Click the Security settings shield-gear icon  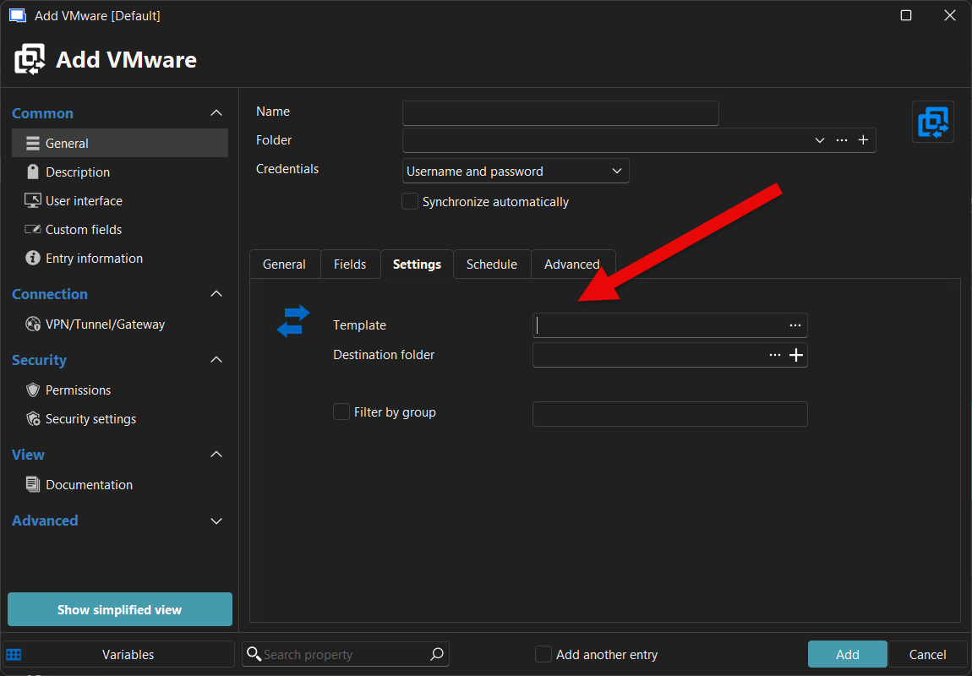point(33,419)
